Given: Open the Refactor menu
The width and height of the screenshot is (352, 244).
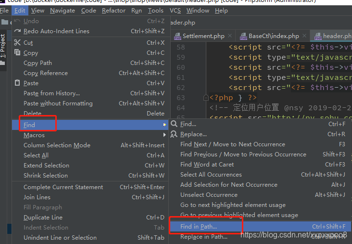Looking at the screenshot, I should [113, 11].
